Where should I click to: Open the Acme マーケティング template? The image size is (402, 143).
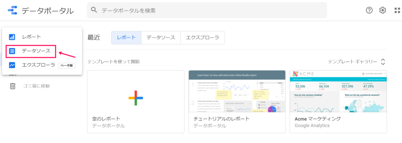338,102
